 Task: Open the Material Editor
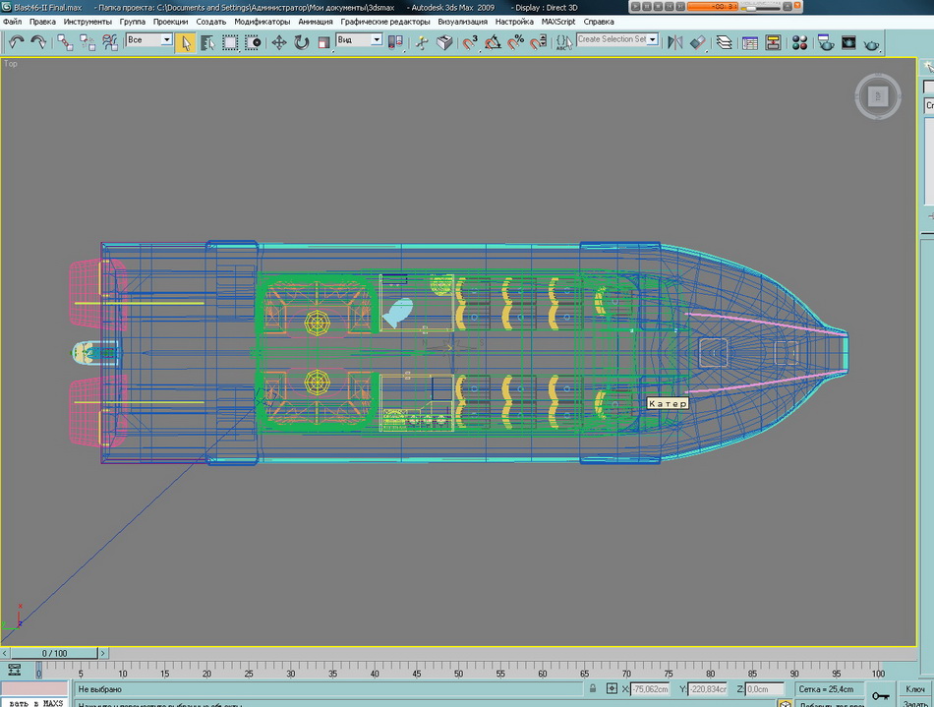(x=799, y=42)
